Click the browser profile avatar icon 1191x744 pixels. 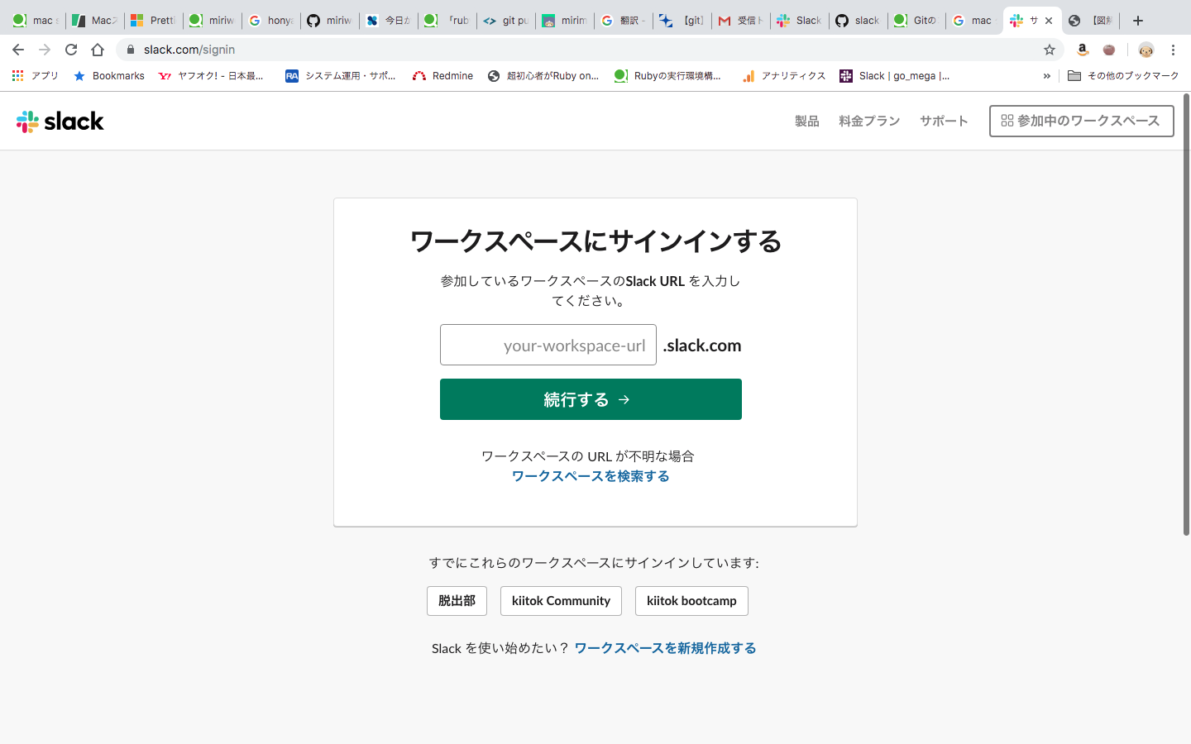(1146, 50)
